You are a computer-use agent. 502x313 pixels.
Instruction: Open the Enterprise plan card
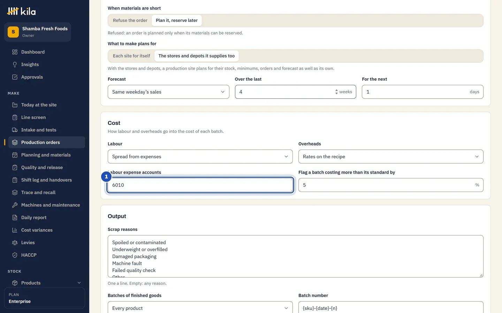45,298
